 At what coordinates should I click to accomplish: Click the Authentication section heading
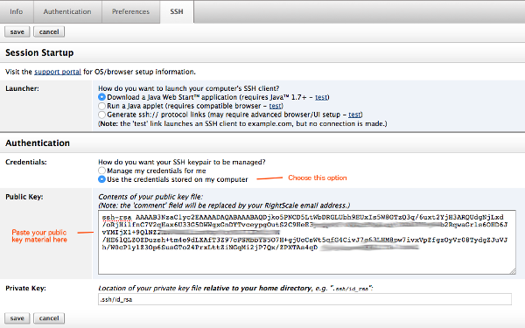38,143
